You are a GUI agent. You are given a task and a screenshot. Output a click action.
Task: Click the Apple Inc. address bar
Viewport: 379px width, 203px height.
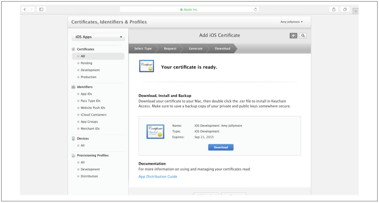click(189, 9)
